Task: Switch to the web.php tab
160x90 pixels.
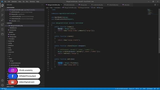Action: (126, 5)
